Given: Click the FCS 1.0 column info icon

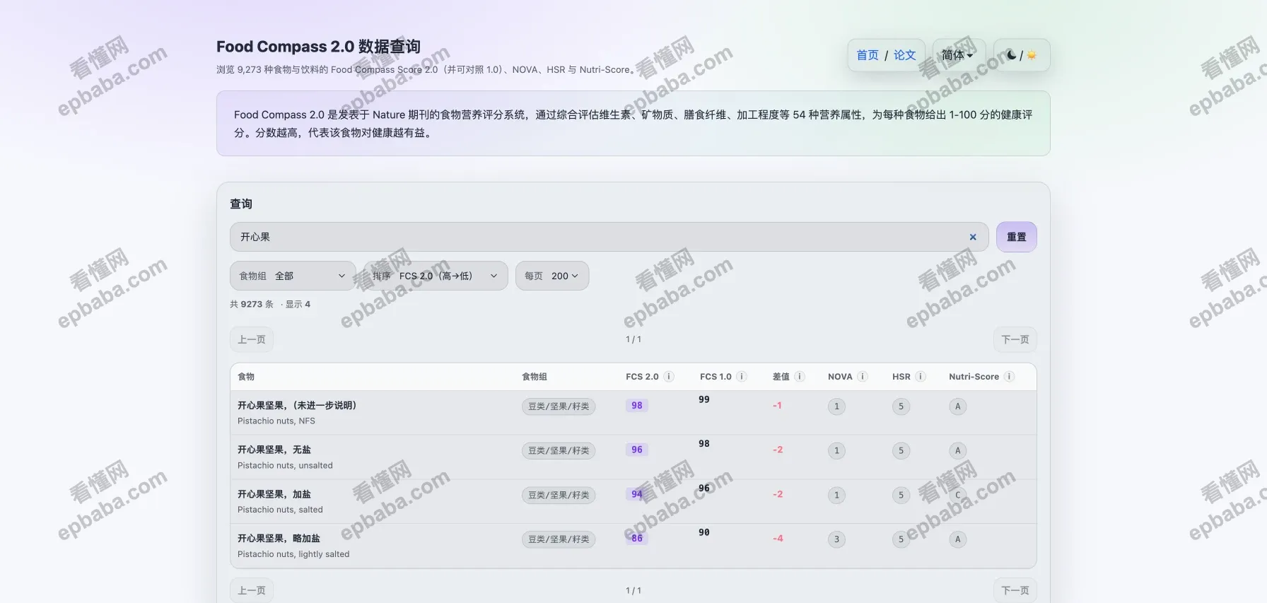Looking at the screenshot, I should (x=742, y=377).
